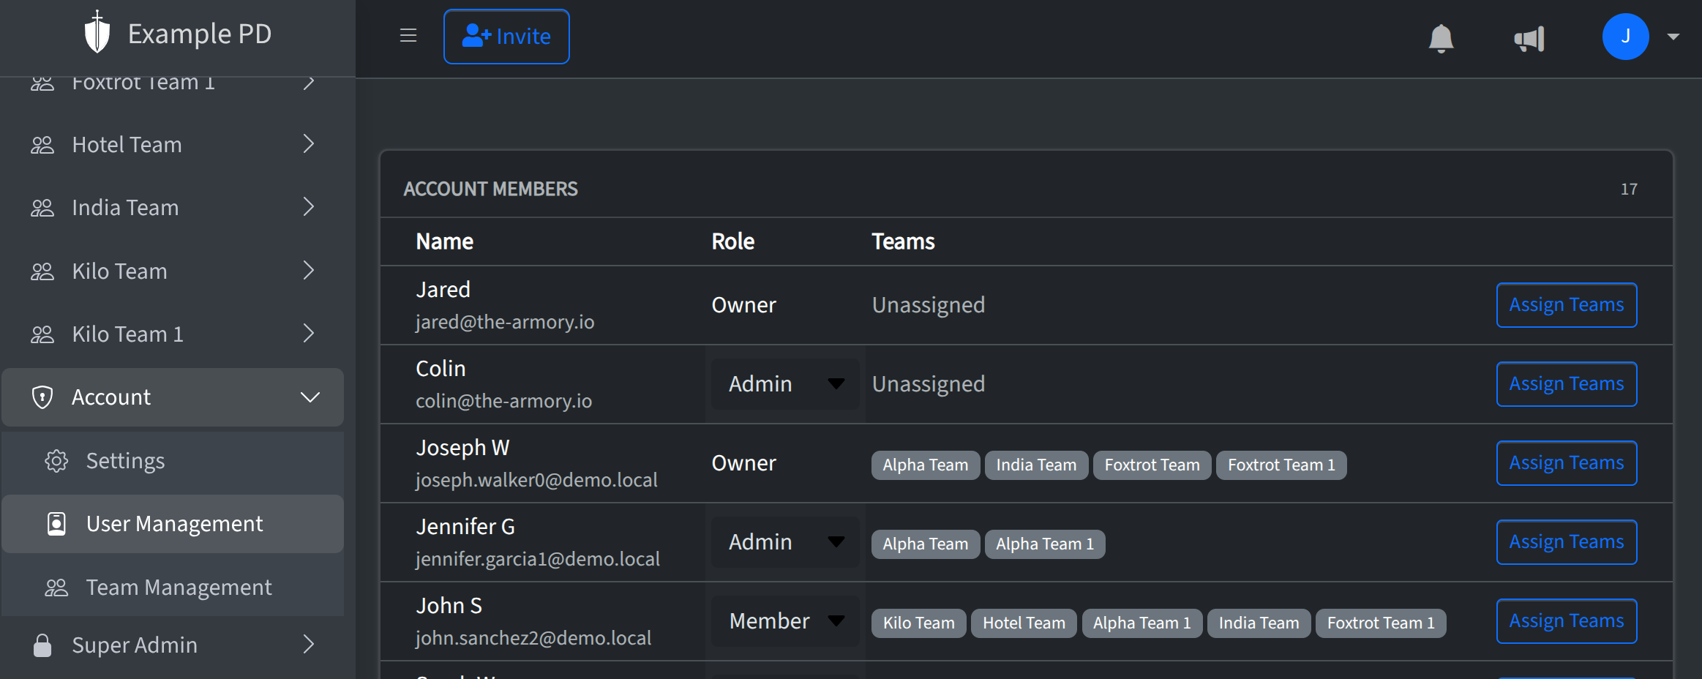
Task: Click the notification bell icon
Action: pos(1440,37)
